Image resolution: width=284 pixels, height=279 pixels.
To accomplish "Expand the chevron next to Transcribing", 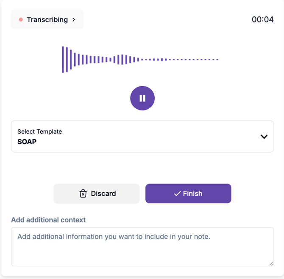I will pos(74,20).
